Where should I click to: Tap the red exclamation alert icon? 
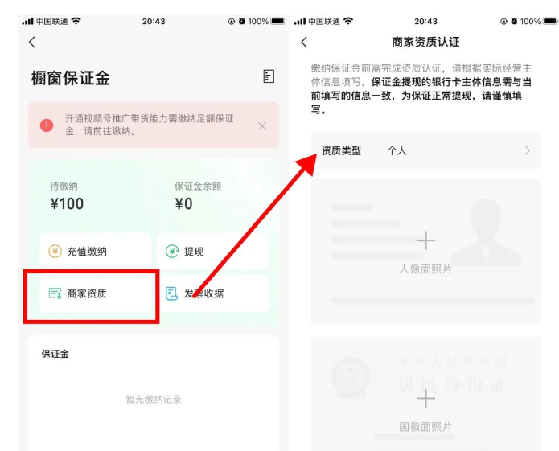[x=47, y=125]
